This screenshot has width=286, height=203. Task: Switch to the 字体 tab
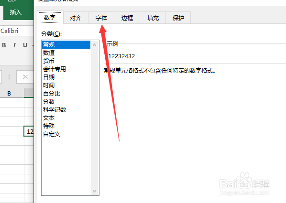click(x=101, y=18)
